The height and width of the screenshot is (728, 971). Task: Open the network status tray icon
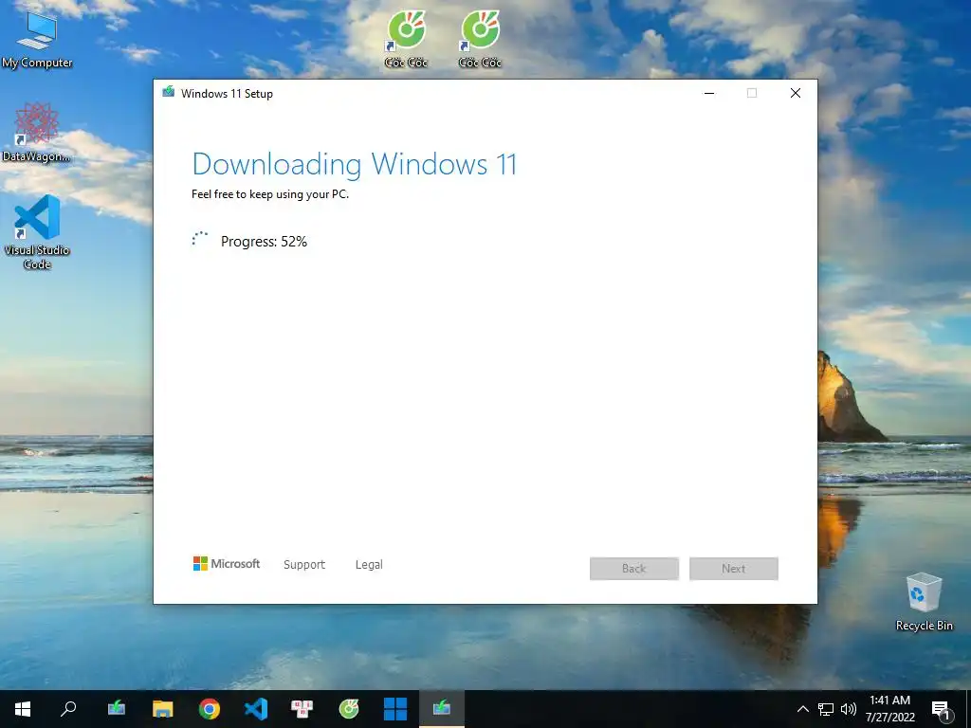click(x=826, y=709)
